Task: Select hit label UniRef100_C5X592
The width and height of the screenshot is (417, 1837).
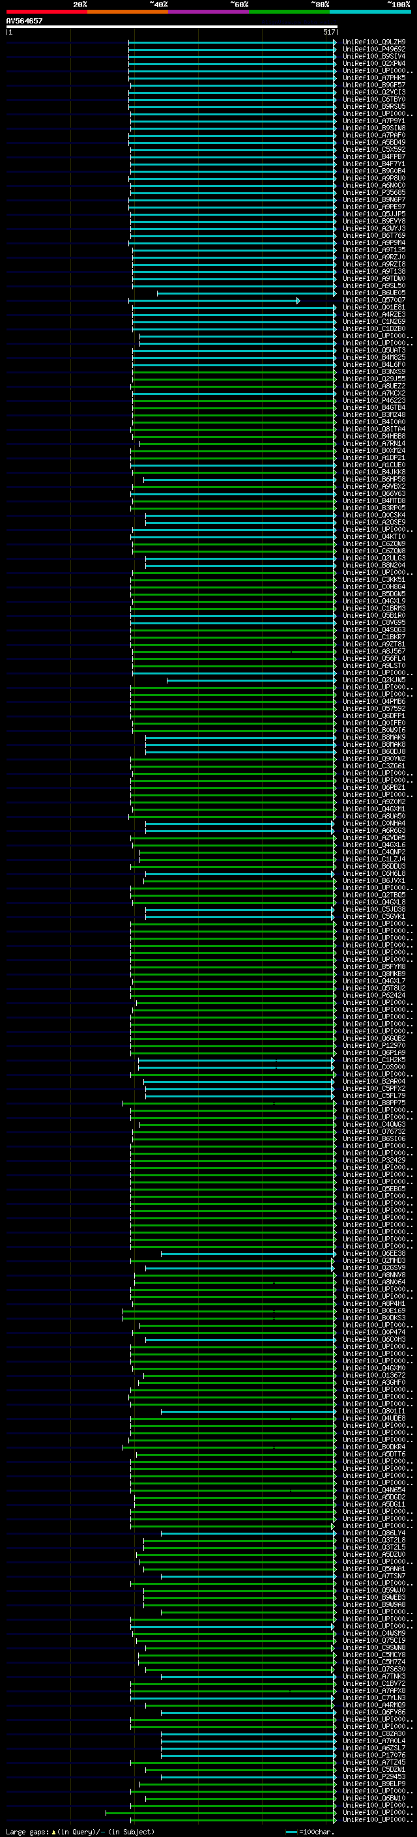Action: (374, 150)
